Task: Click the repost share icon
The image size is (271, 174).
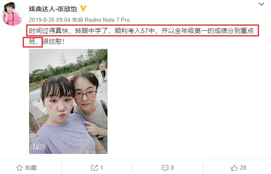Action: tap(94, 168)
